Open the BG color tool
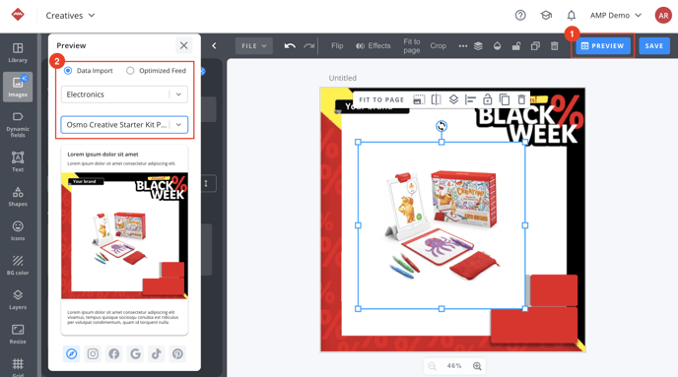 [x=18, y=265]
